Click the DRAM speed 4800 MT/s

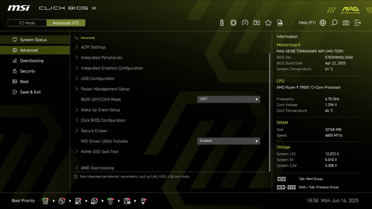coord(334,136)
